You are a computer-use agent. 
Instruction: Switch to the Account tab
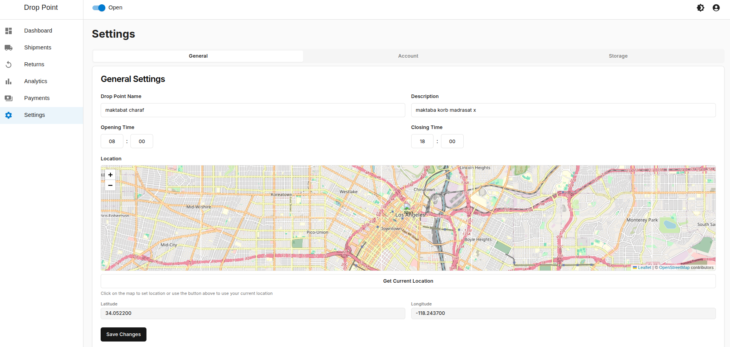408,56
